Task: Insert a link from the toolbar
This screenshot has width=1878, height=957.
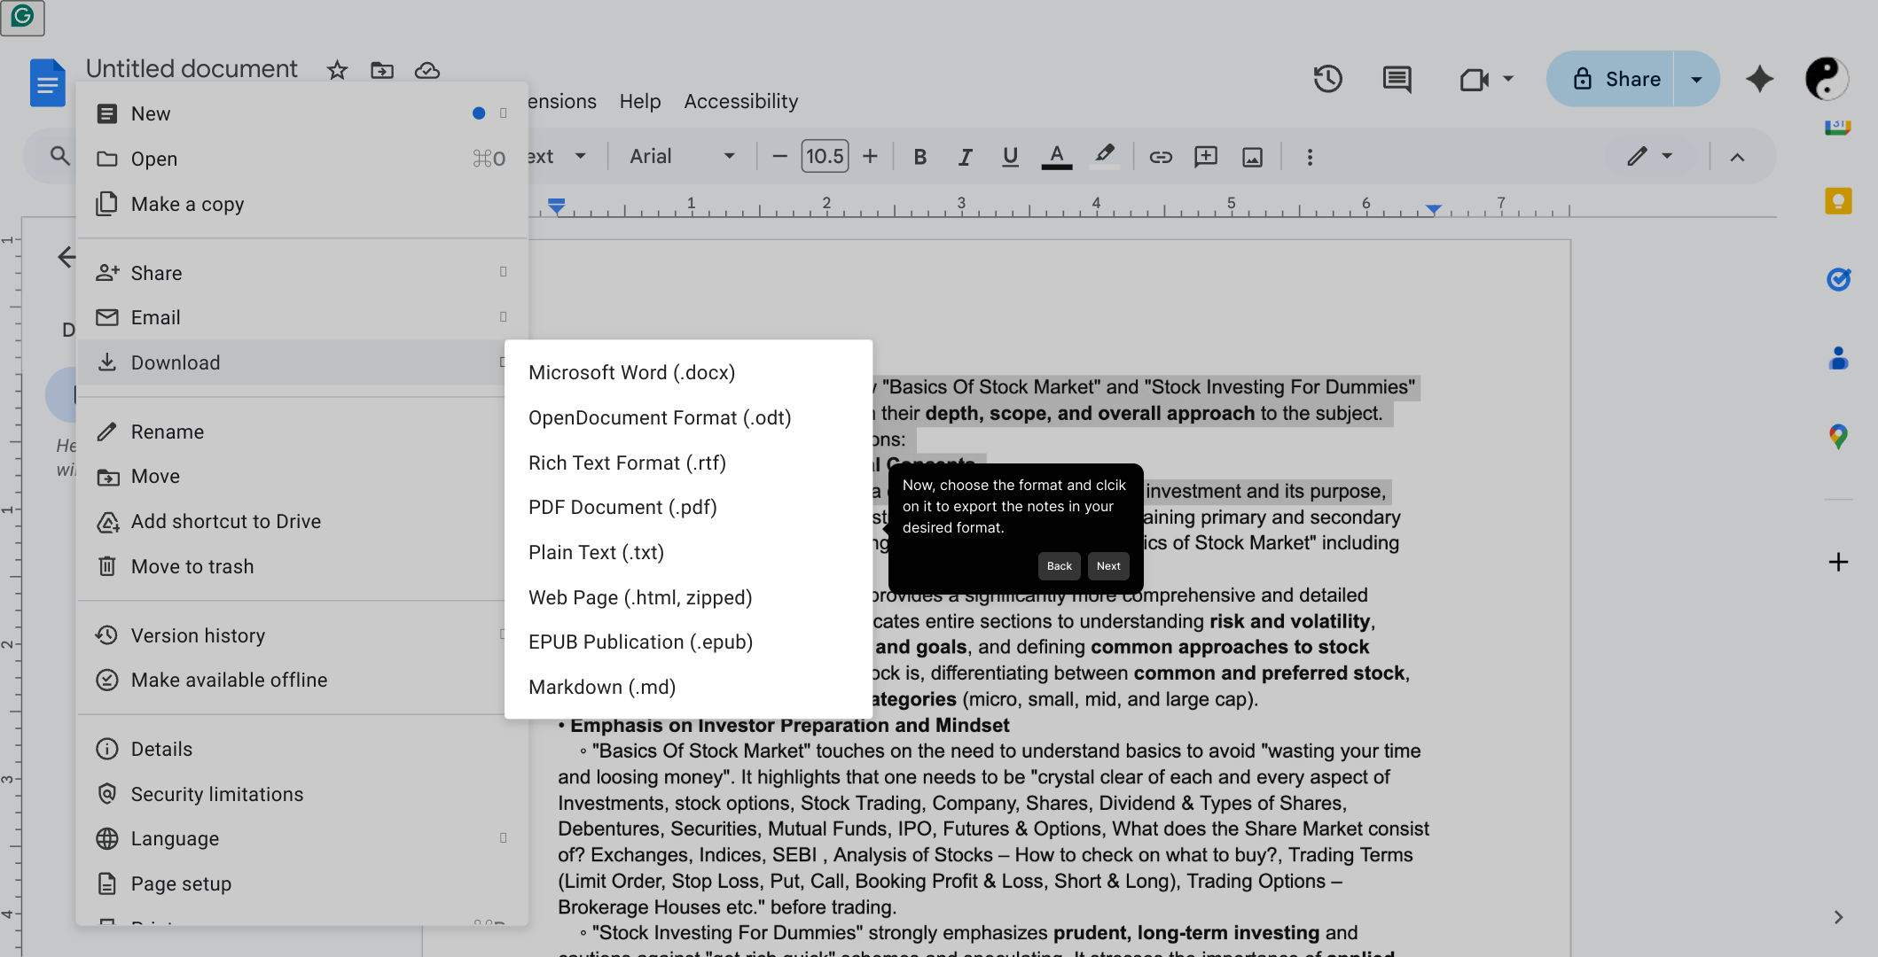Action: (1161, 157)
